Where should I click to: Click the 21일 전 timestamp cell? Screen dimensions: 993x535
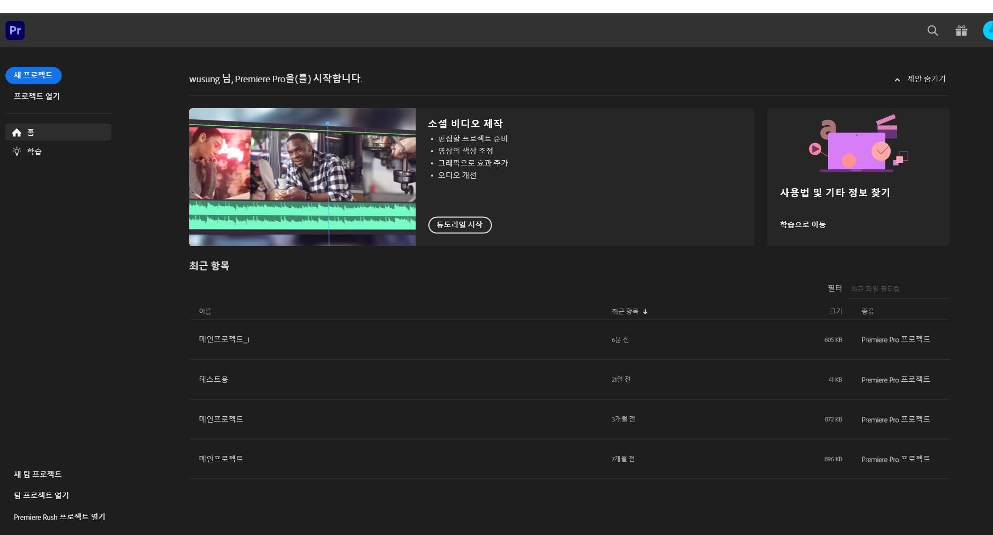[621, 380]
